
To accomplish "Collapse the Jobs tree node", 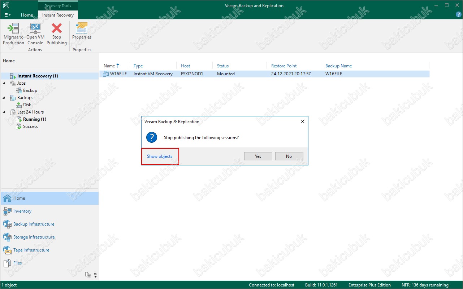I will 4,83.
